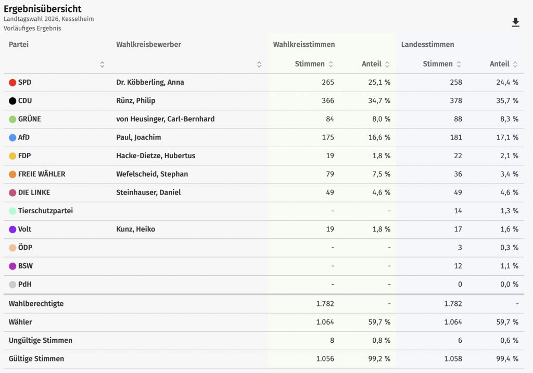This screenshot has height=373, width=533.
Task: Click candidate Rünz, Philip
Action: [135, 101]
